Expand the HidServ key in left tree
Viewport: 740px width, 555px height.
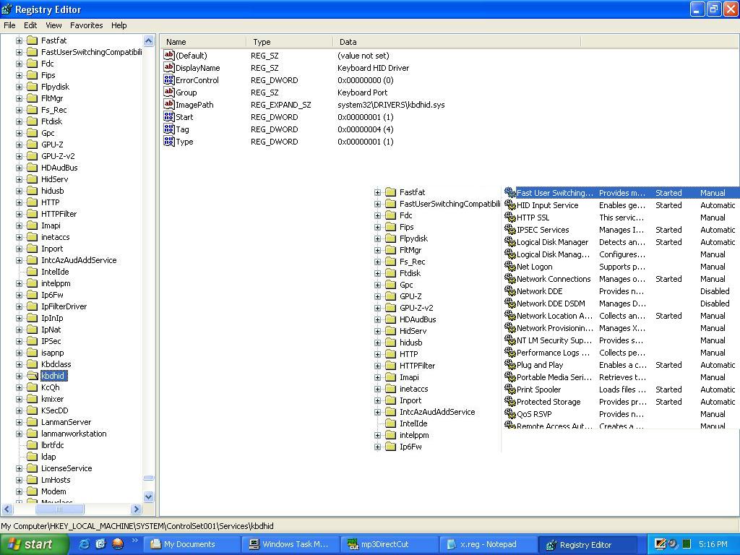[x=20, y=179]
